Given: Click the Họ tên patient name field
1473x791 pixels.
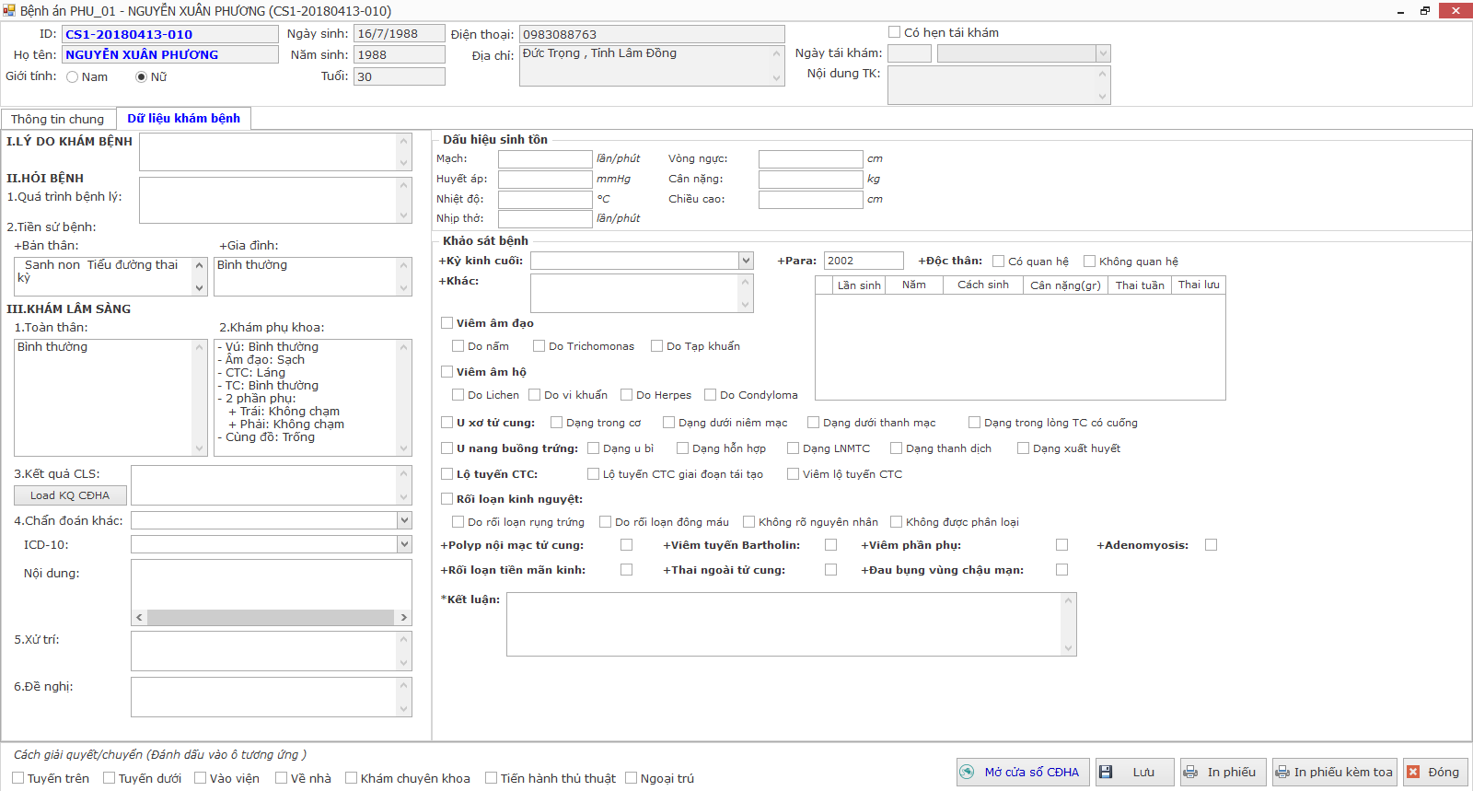Looking at the screenshot, I should point(170,54).
